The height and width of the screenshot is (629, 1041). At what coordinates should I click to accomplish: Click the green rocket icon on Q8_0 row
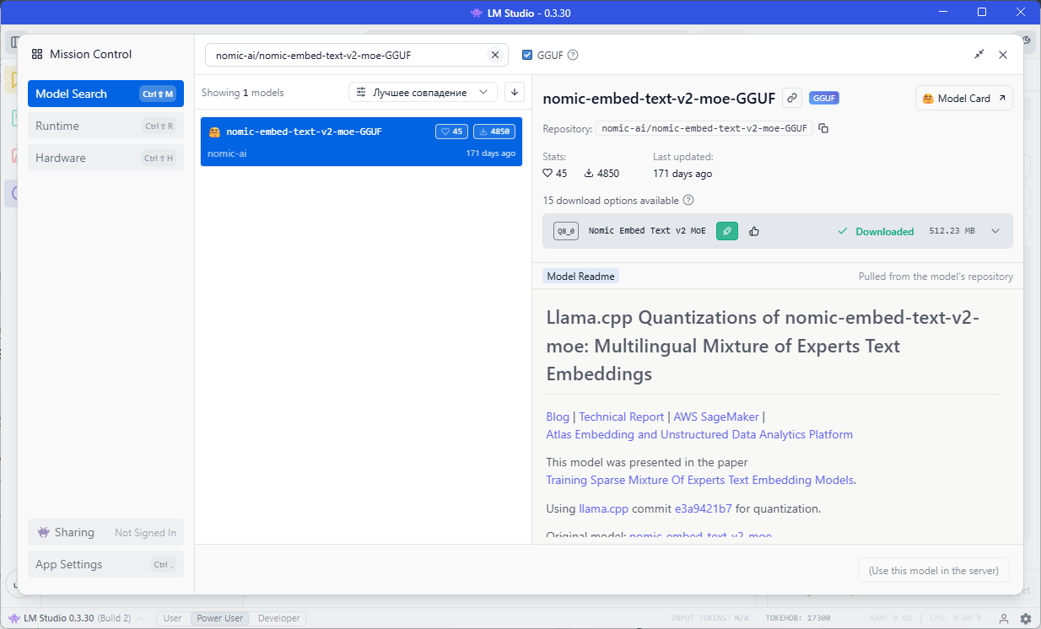point(727,231)
